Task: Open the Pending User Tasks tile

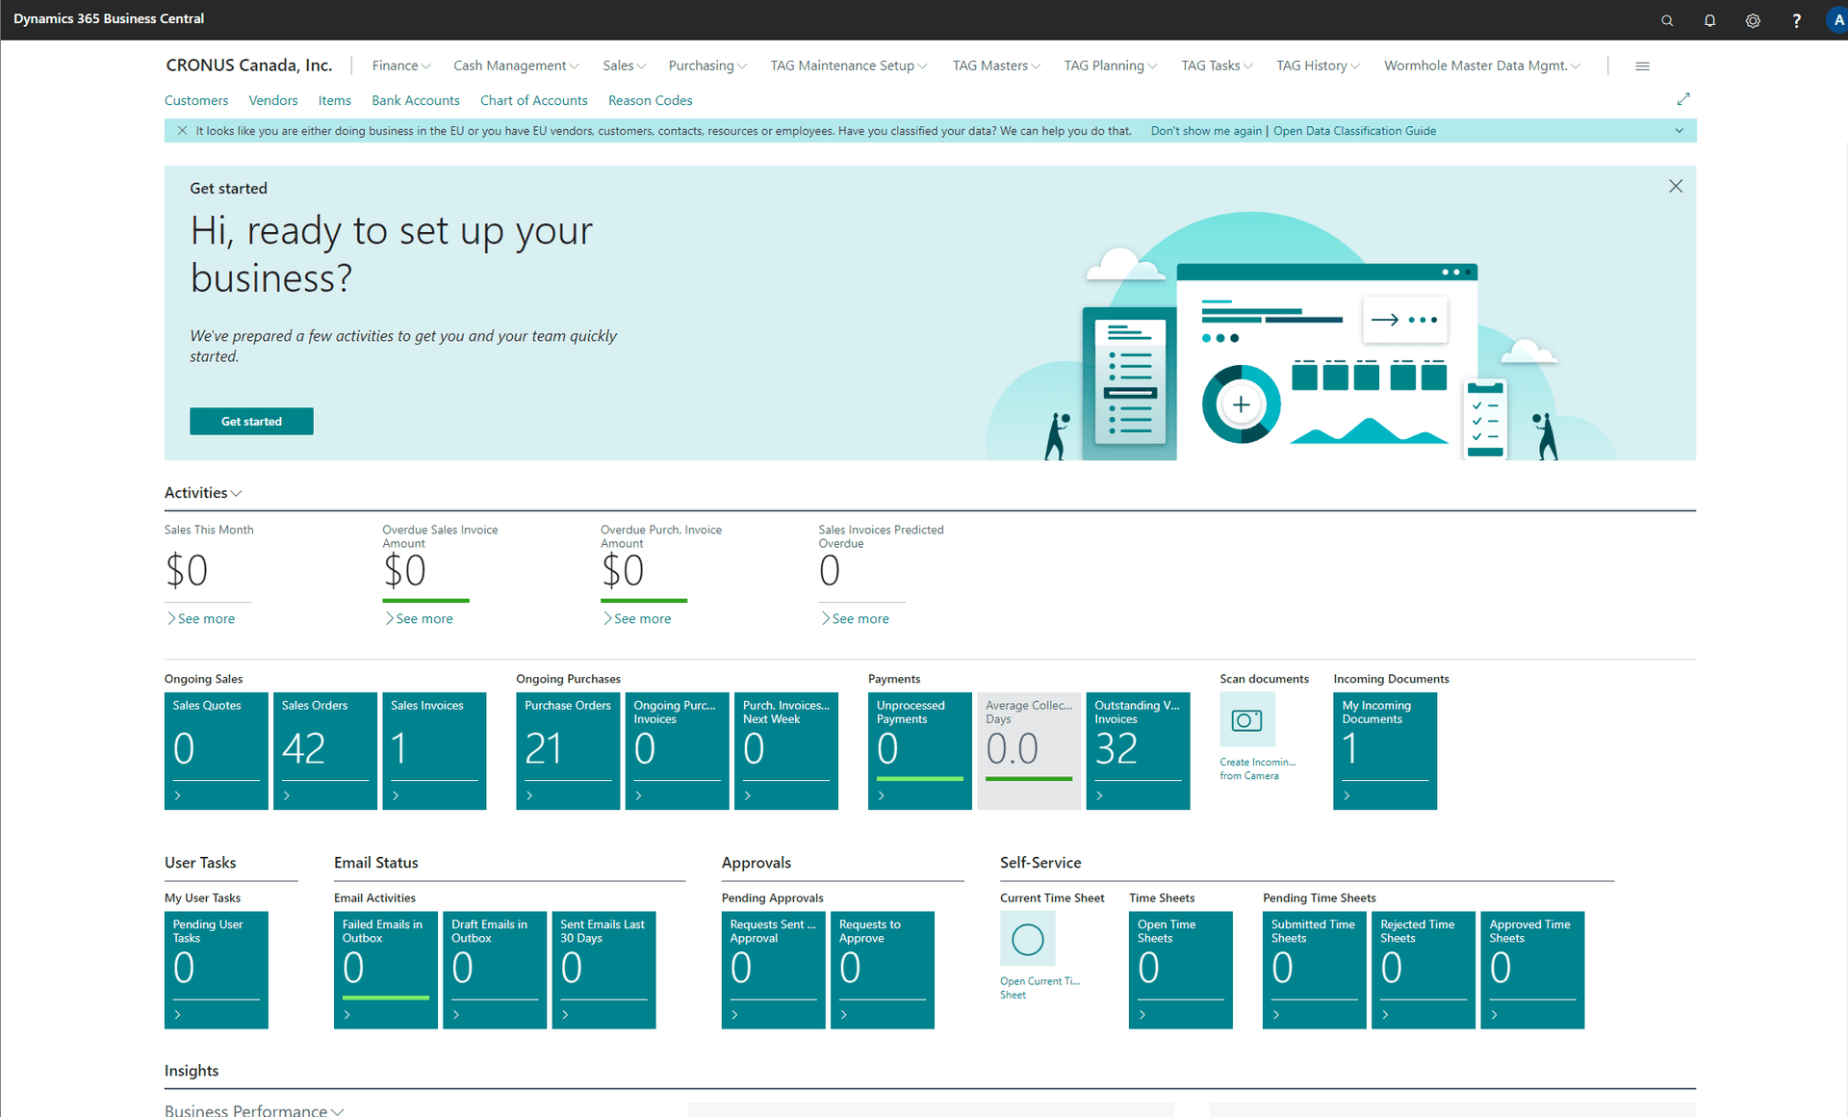Action: (x=216, y=970)
